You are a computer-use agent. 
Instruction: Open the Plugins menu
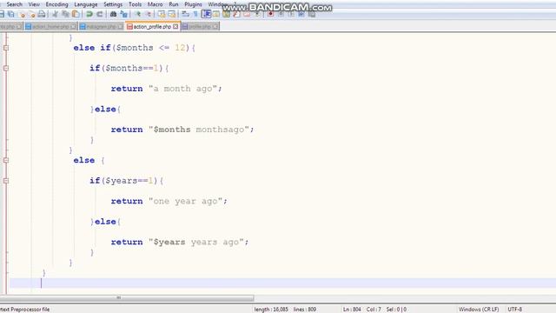click(x=193, y=4)
